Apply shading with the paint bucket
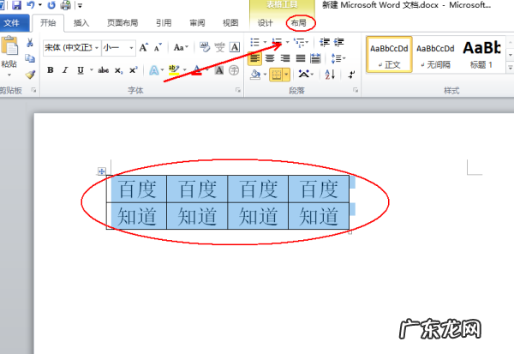 click(x=255, y=75)
